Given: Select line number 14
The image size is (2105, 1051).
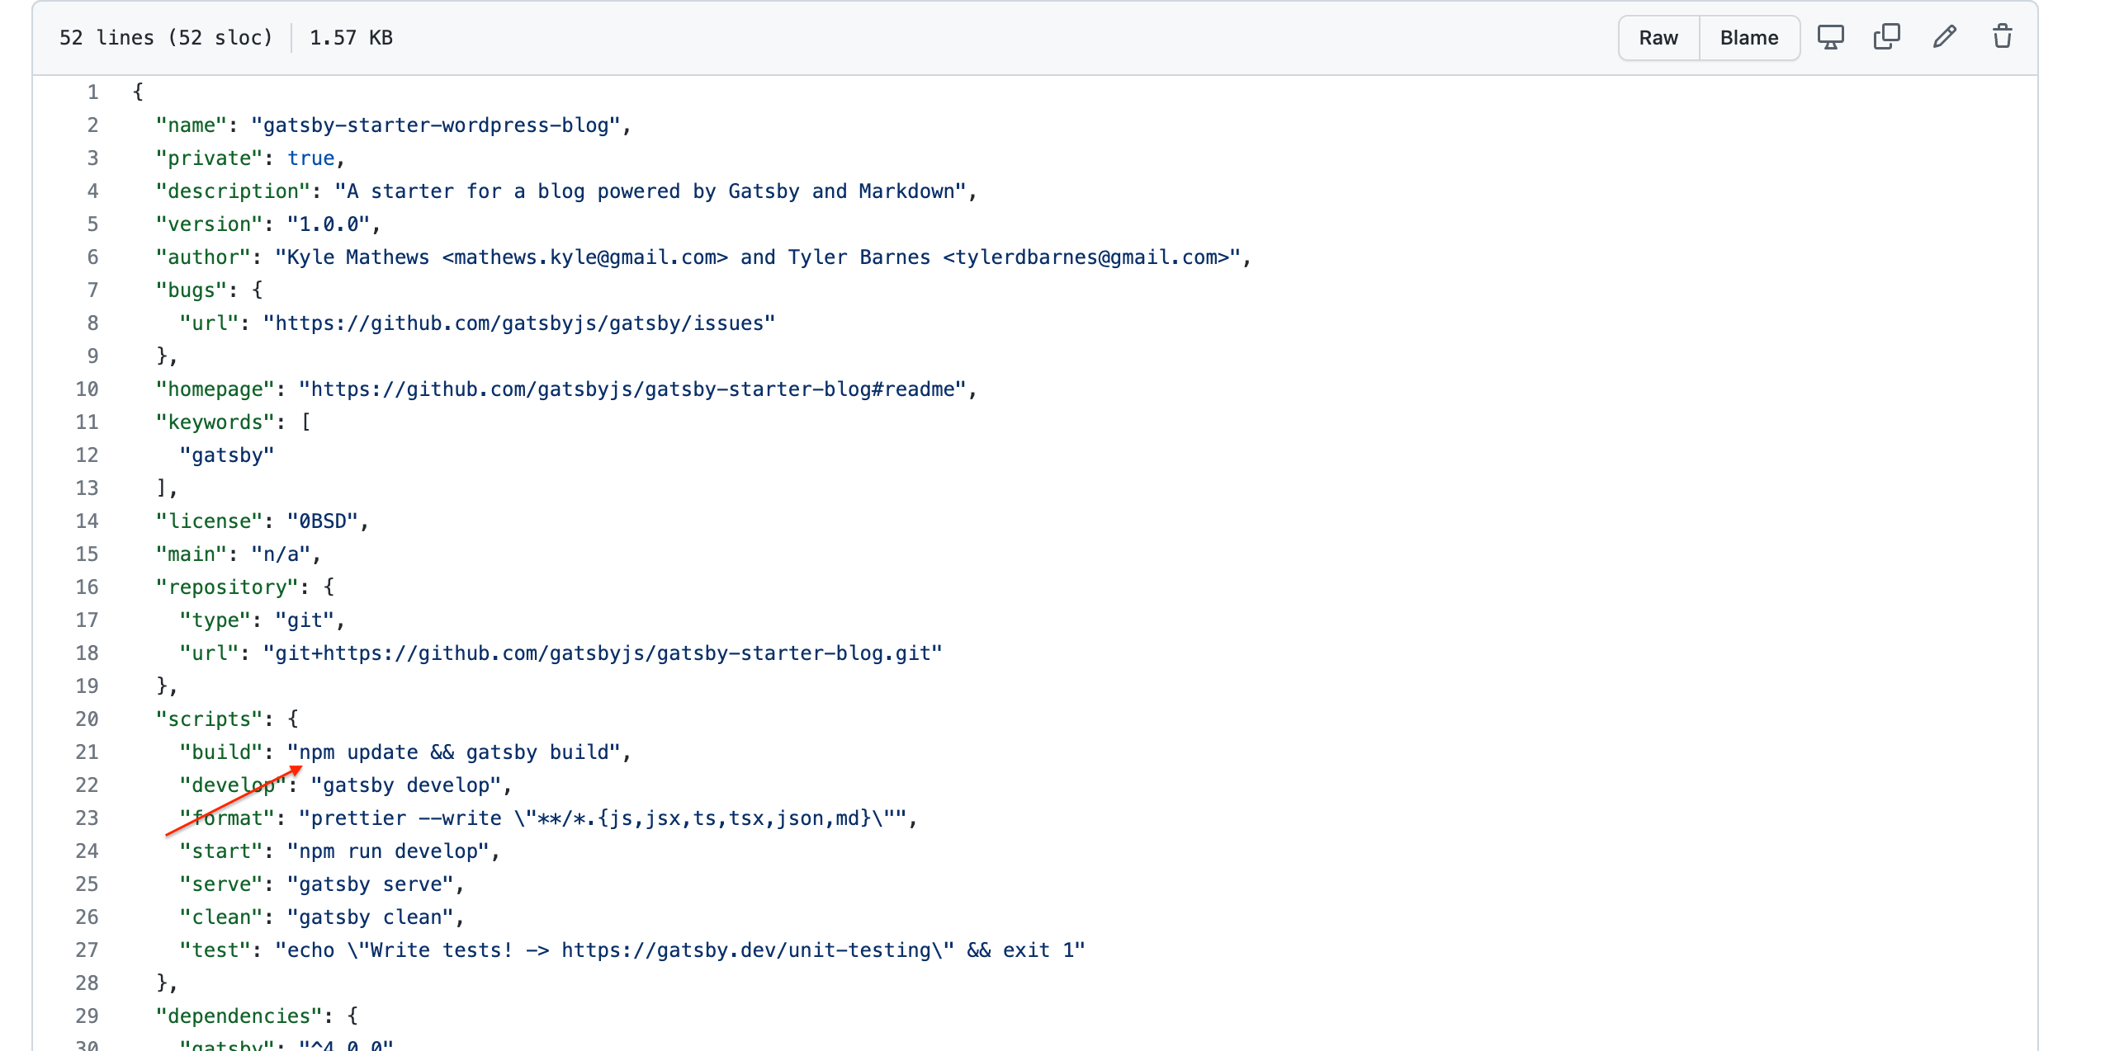Looking at the screenshot, I should click(x=87, y=521).
